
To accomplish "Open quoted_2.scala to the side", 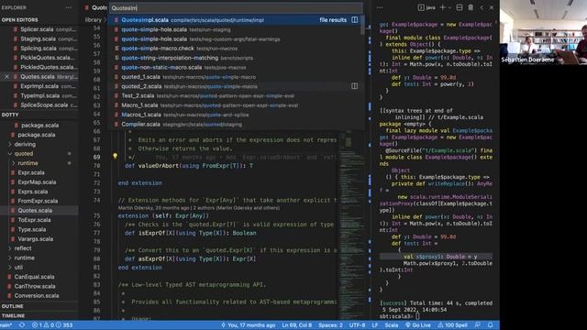I will (355, 86).
